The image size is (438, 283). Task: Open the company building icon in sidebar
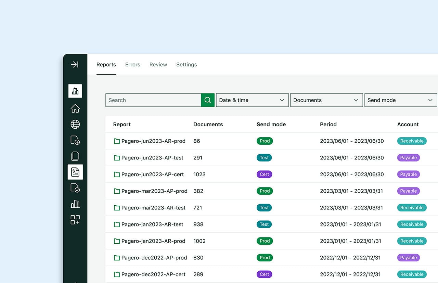click(75, 91)
